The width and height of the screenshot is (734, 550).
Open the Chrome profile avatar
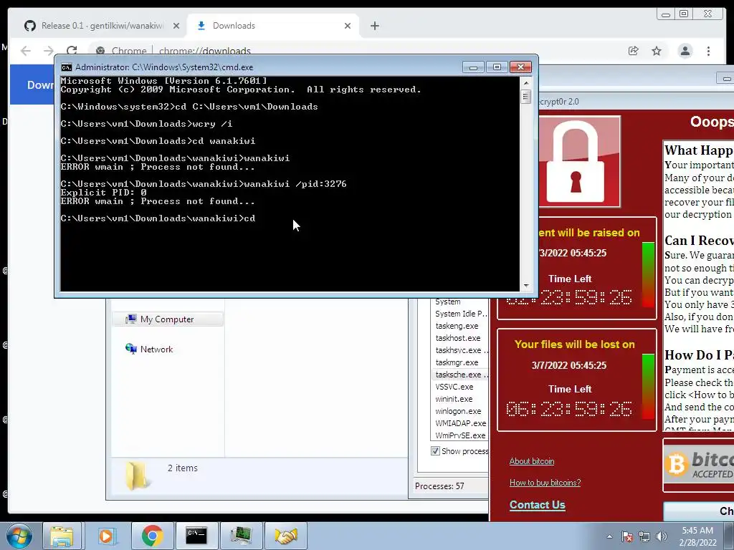coord(685,51)
